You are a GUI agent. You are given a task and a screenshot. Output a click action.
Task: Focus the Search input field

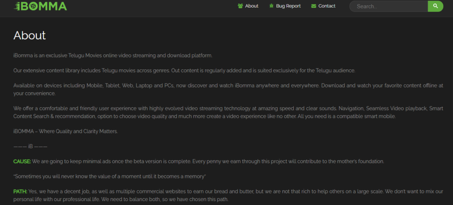click(388, 6)
